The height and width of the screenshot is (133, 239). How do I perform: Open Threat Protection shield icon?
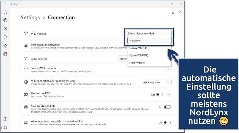5,29
